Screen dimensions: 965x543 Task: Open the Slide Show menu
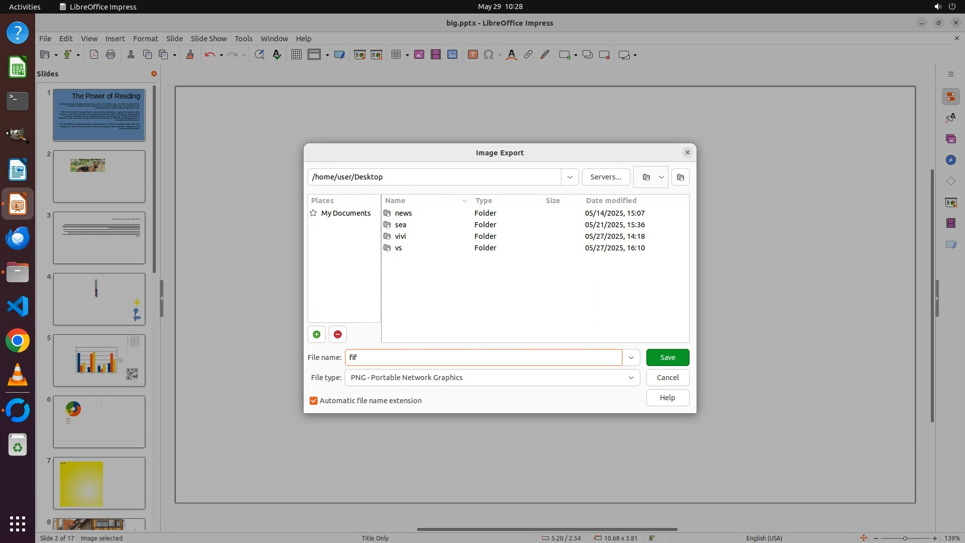tap(209, 38)
